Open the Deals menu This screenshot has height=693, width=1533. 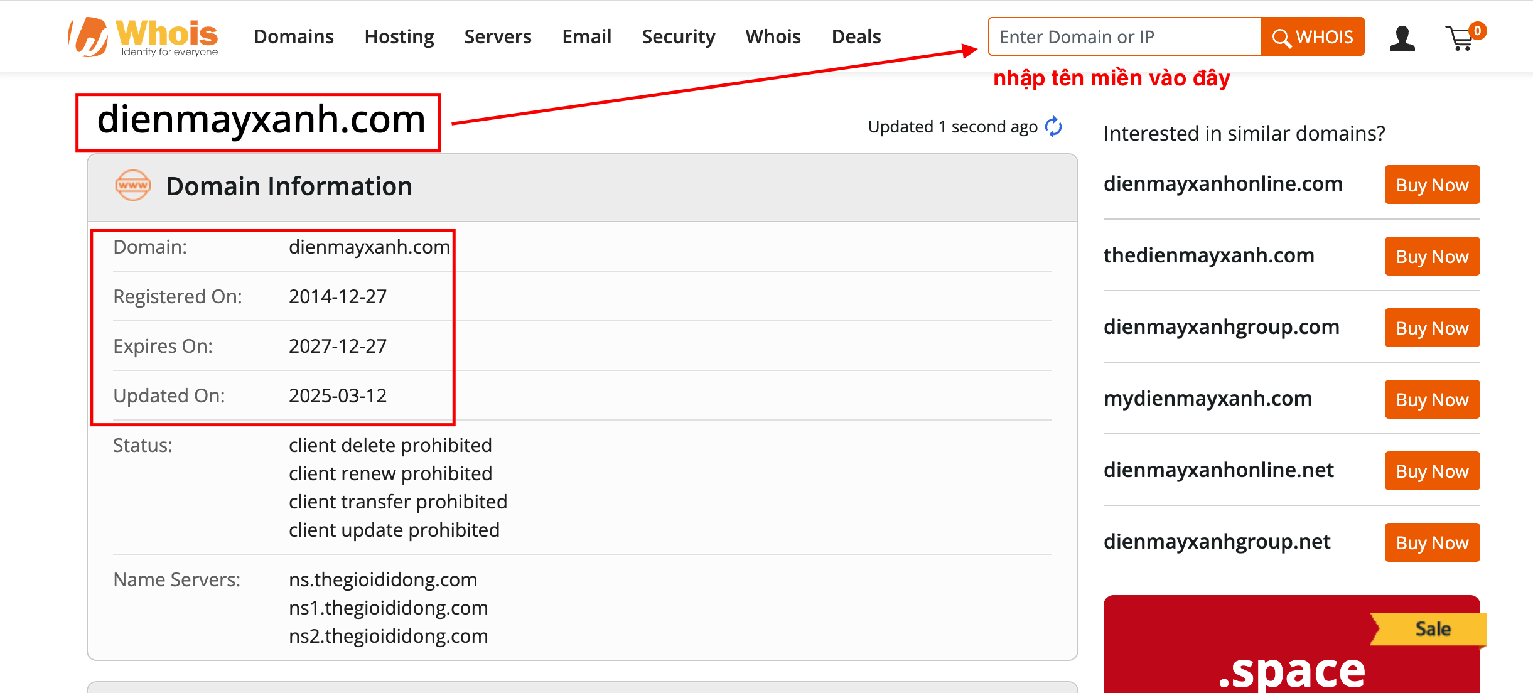click(856, 36)
